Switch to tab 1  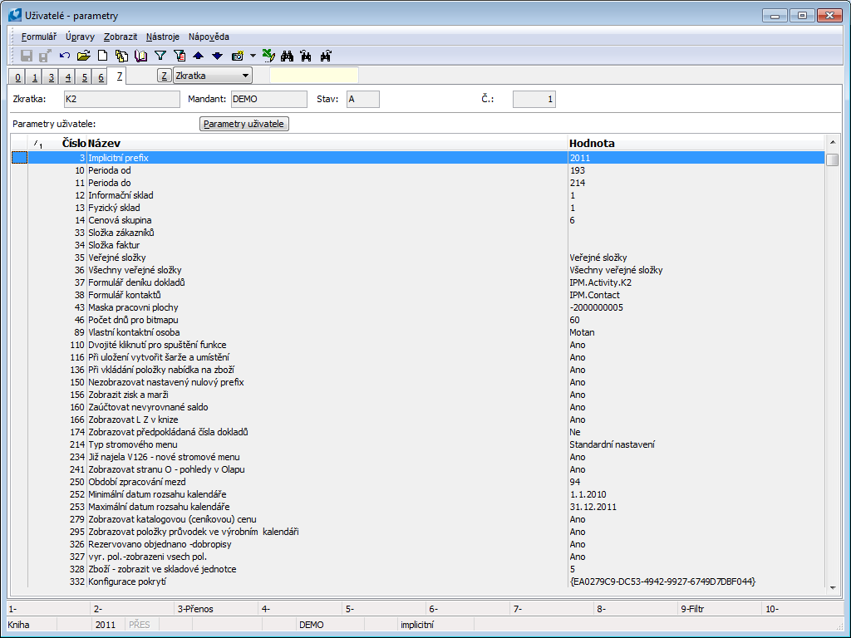pos(35,77)
